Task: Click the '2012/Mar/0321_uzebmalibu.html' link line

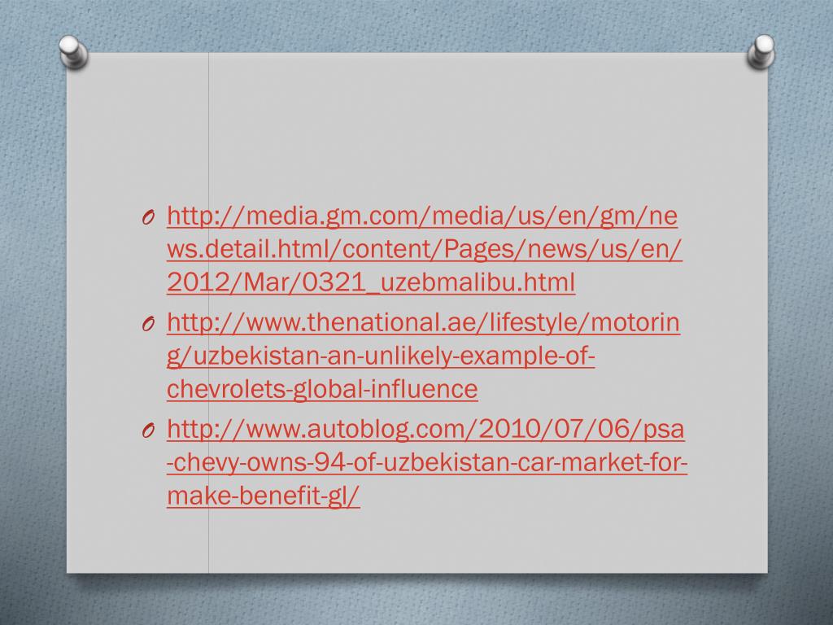Action: click(x=371, y=282)
